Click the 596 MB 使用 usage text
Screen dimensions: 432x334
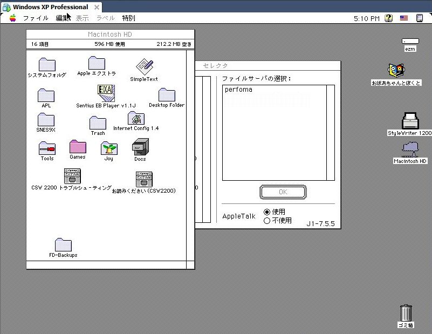(x=109, y=44)
